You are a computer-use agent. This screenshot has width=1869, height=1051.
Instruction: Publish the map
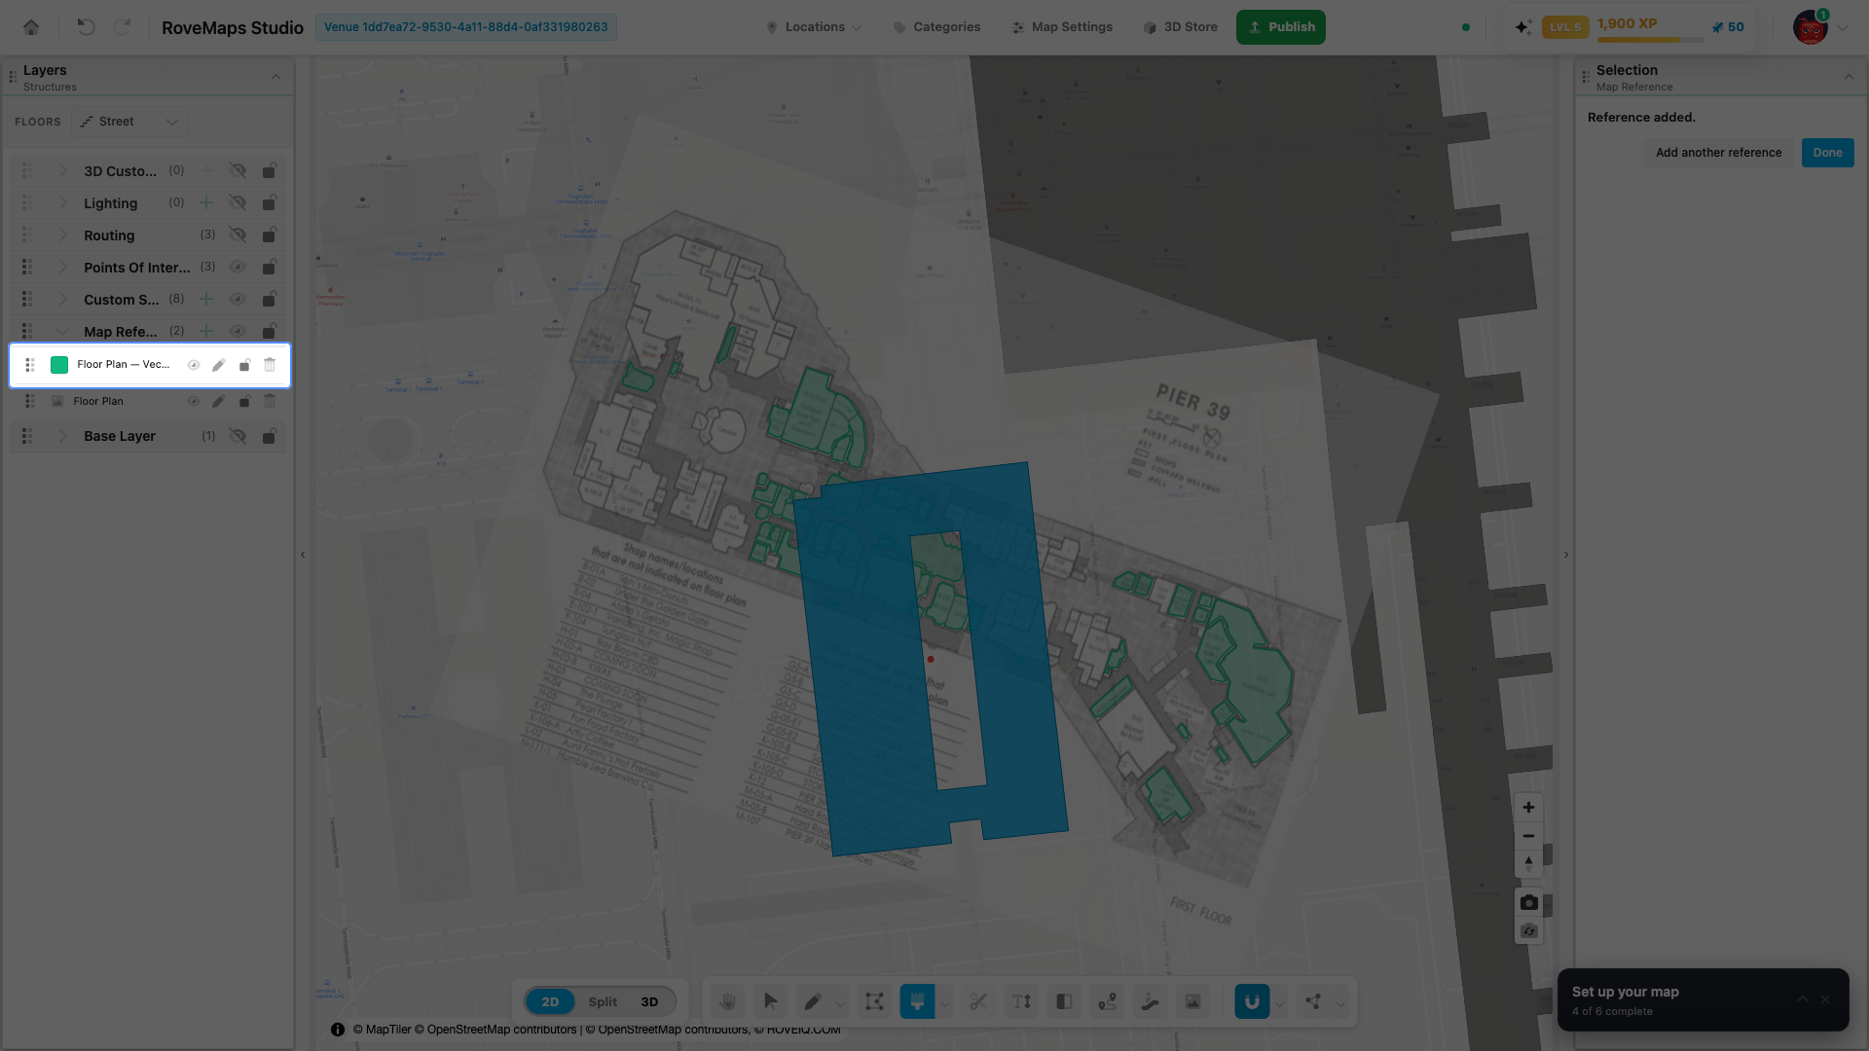pyautogui.click(x=1280, y=27)
